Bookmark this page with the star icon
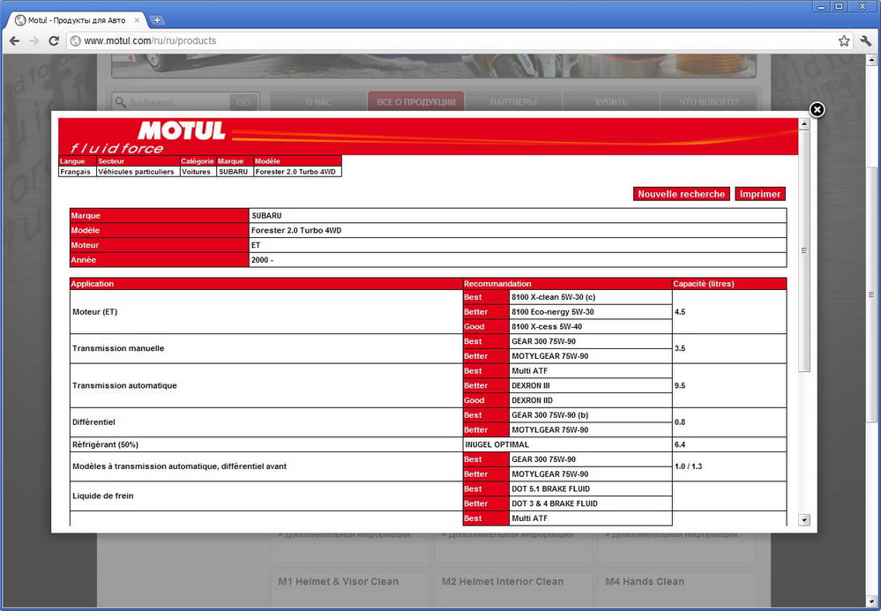Image resolution: width=881 pixels, height=611 pixels. [x=844, y=41]
